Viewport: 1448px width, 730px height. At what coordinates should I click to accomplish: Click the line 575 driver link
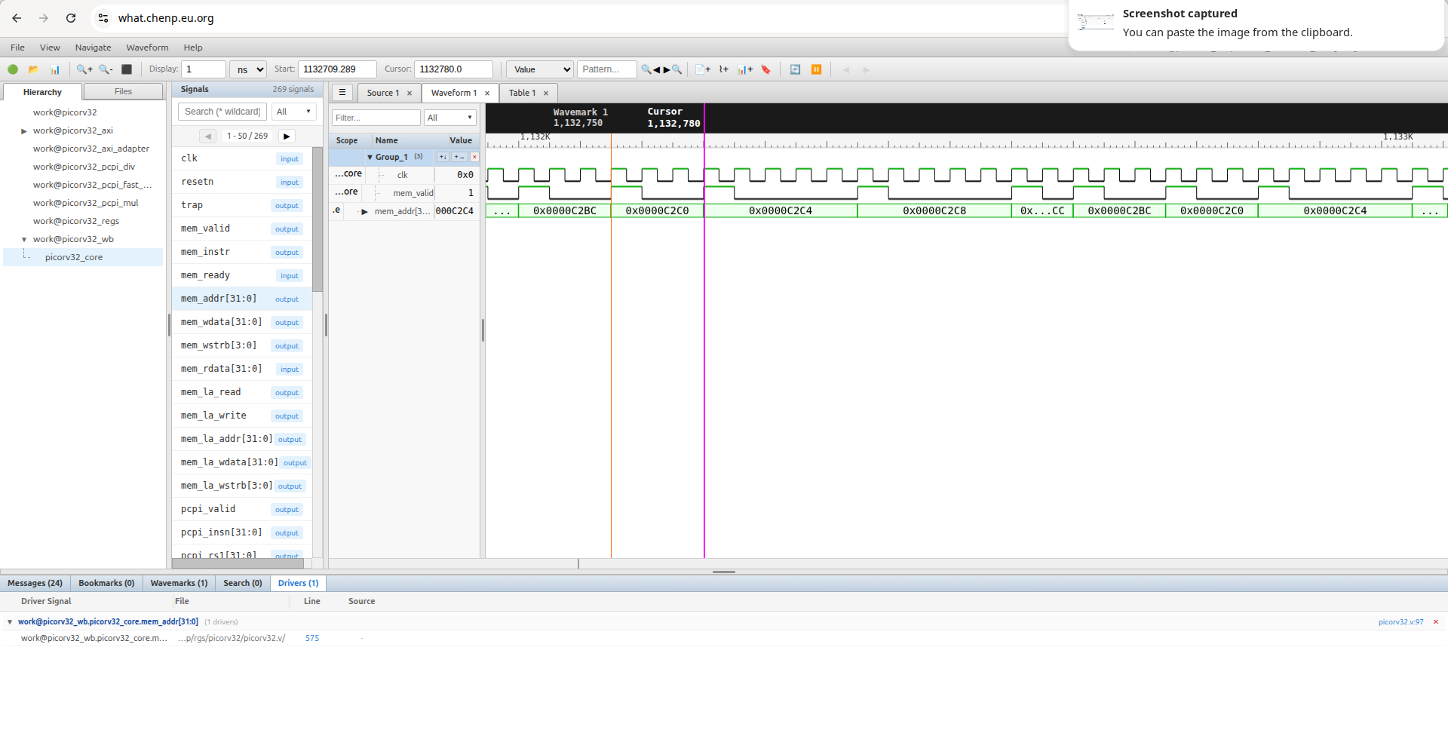click(x=312, y=638)
